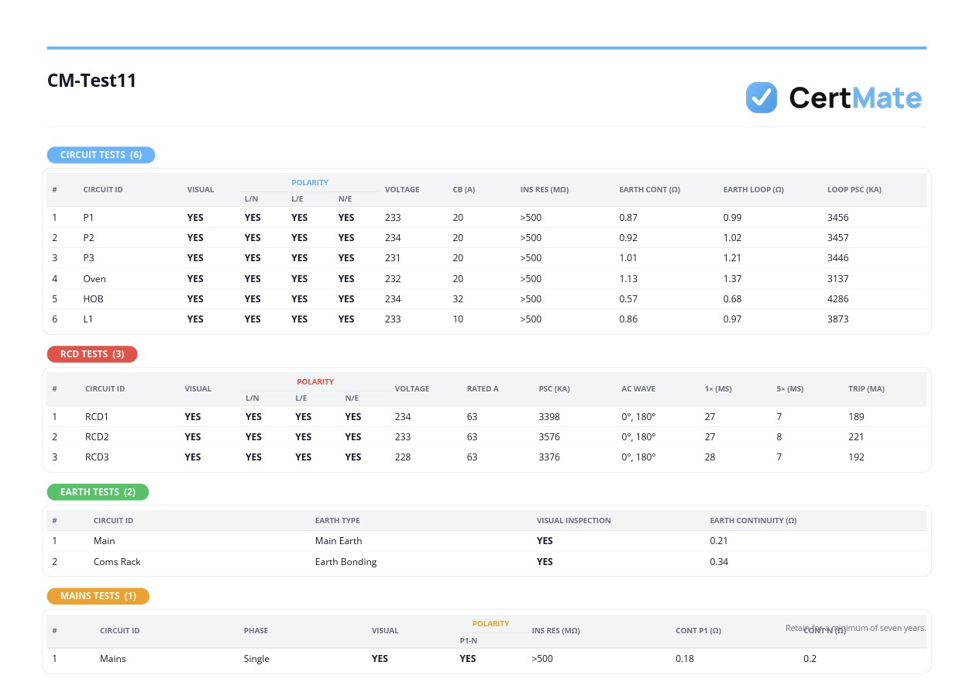The height and width of the screenshot is (686, 973).
Task: Click CB value 10 for L1
Action: point(458,319)
